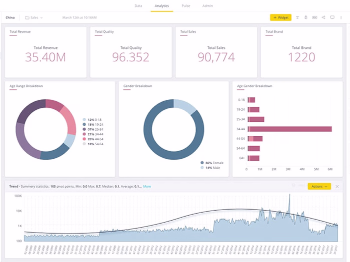350x262 pixels.
Task: Switch to the Data tab
Action: pyautogui.click(x=138, y=6)
